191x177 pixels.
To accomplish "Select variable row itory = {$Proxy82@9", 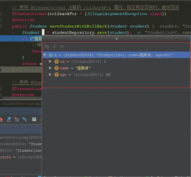I will [21, 157].
